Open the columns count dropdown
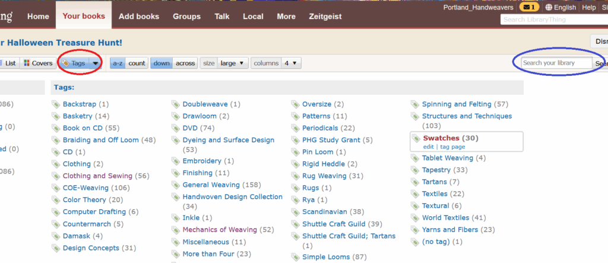The image size is (608, 263). click(x=292, y=63)
